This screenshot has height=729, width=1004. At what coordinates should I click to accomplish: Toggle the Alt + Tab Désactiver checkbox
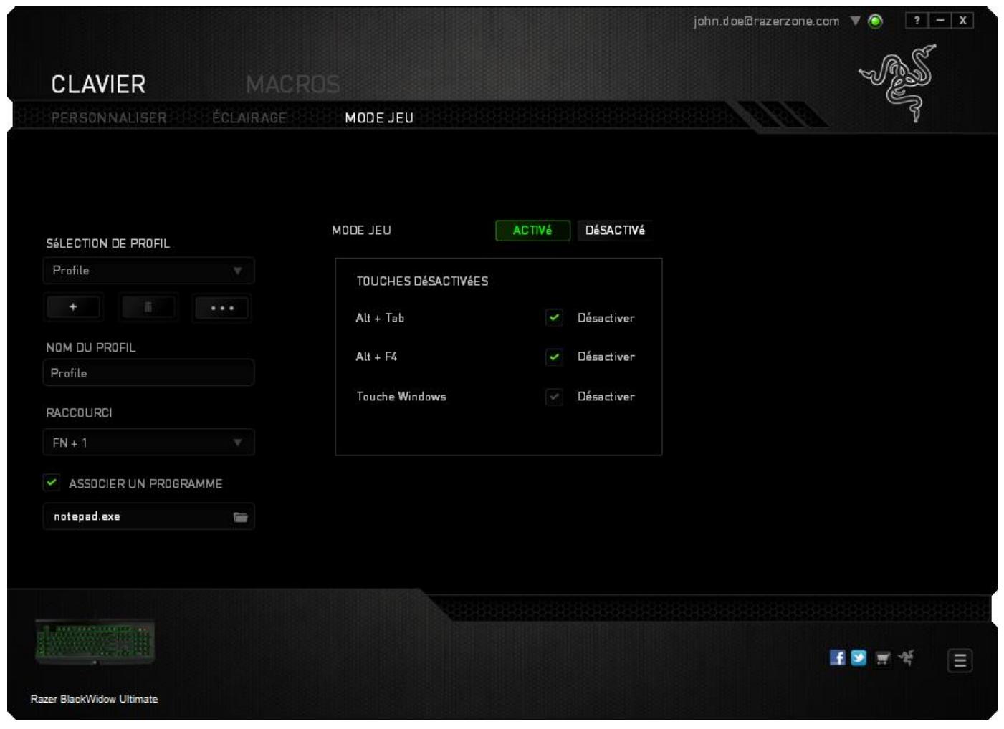tap(554, 317)
